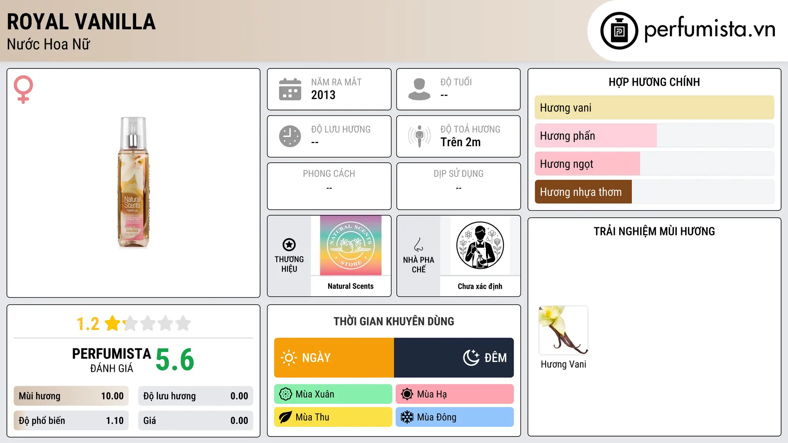Select the Hương vani accord bar
The width and height of the screenshot is (788, 443).
point(654,108)
